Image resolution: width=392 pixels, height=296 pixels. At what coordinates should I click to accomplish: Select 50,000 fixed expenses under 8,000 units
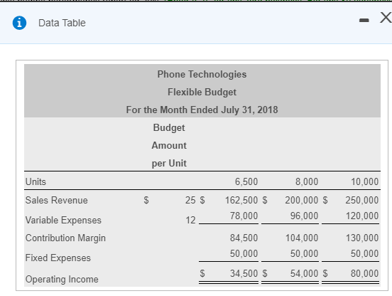pos(304,253)
